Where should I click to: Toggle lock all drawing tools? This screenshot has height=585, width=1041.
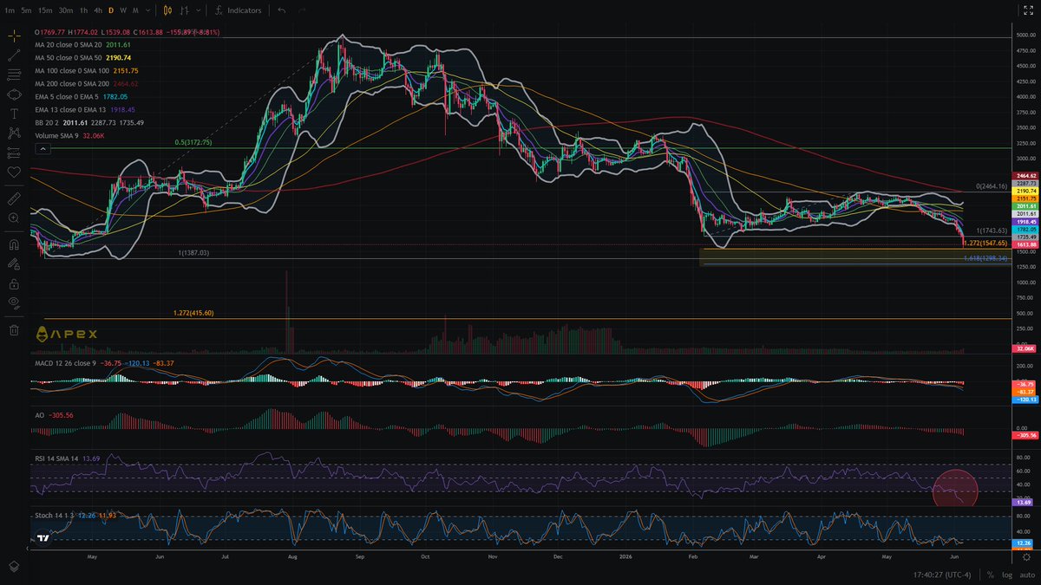coord(13,283)
